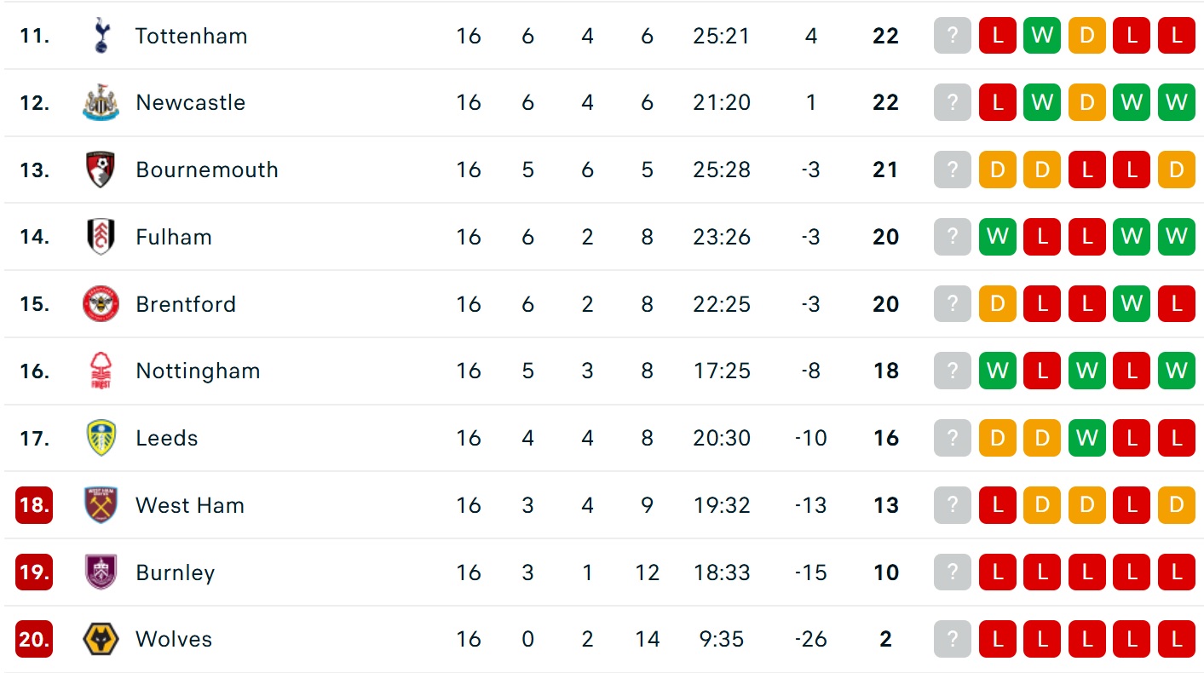Click the Nottingham Forest crest
Viewport: 1204px width, 673px height.
pos(101,371)
